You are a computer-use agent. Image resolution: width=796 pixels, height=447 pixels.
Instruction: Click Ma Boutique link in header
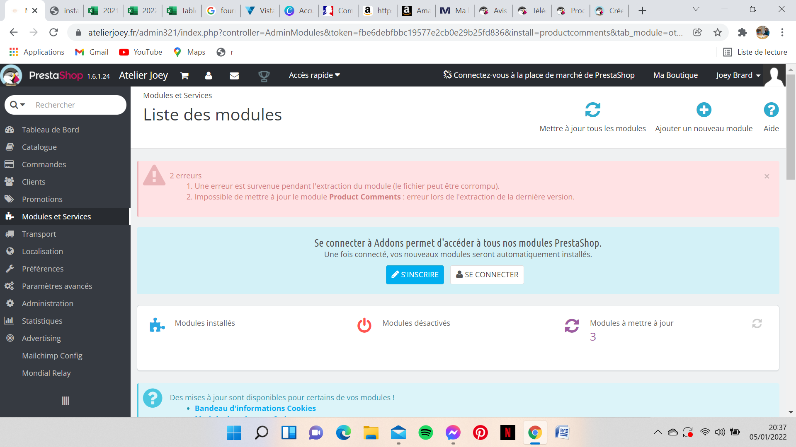[x=675, y=75]
